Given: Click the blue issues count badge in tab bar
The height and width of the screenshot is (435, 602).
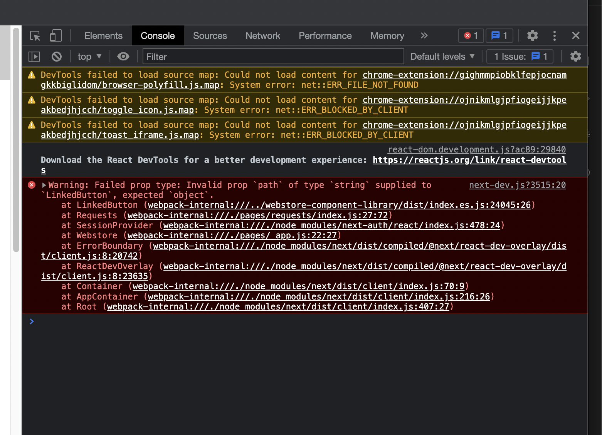Looking at the screenshot, I should (x=499, y=36).
